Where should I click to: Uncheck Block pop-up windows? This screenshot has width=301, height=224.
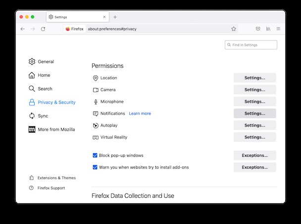[95, 155]
